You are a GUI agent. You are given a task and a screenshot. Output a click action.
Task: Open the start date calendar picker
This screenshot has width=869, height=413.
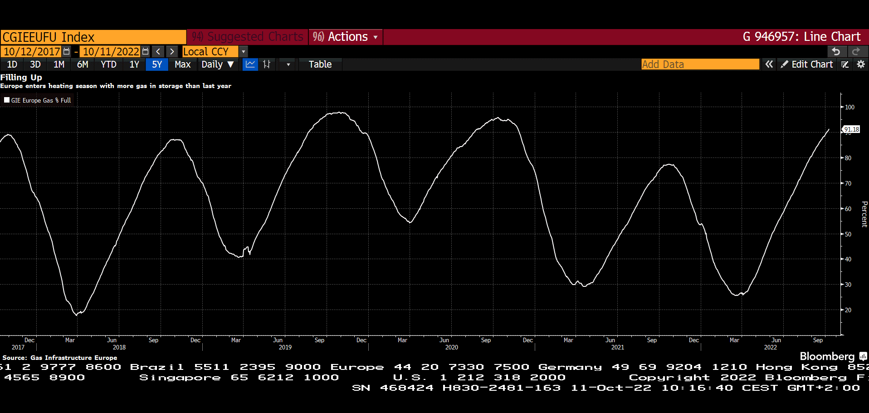67,51
